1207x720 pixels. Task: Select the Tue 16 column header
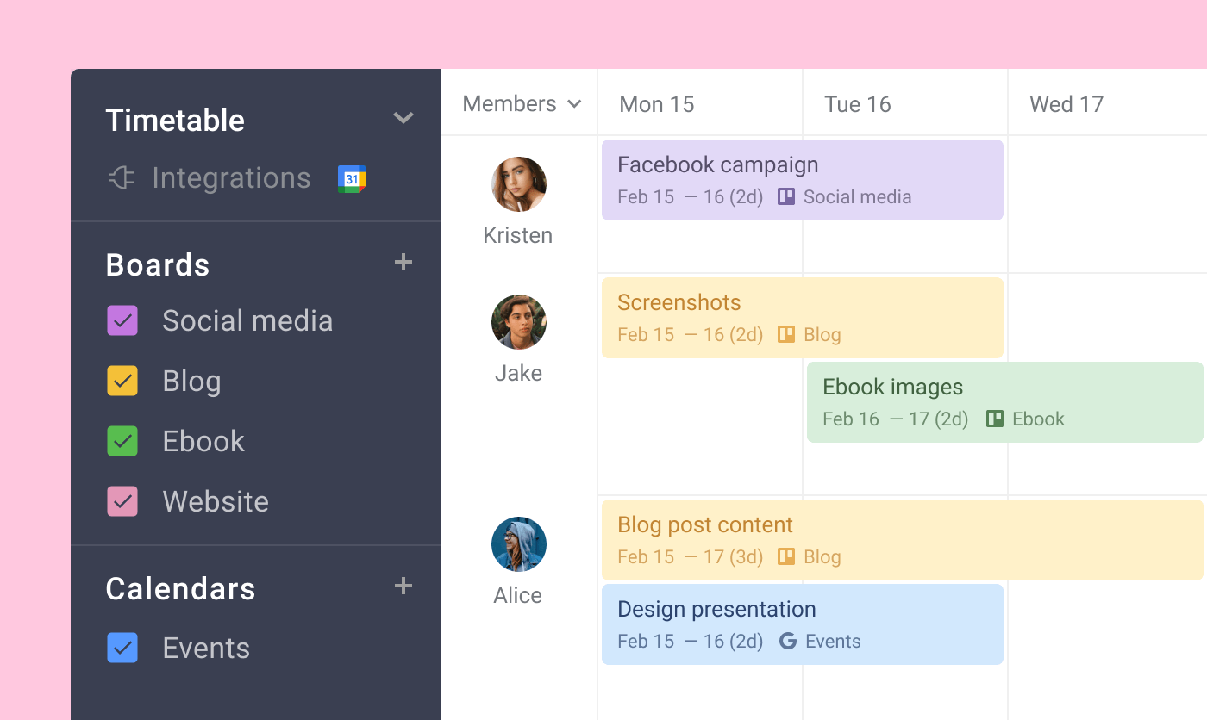pyautogui.click(x=857, y=104)
